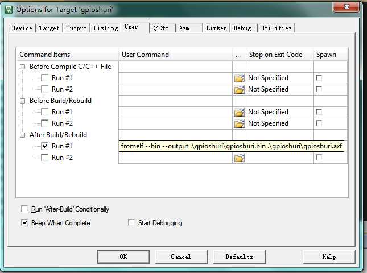Collapse Before Compile C/C++ File group
Viewport: 367px width, 273px height.
point(22,67)
